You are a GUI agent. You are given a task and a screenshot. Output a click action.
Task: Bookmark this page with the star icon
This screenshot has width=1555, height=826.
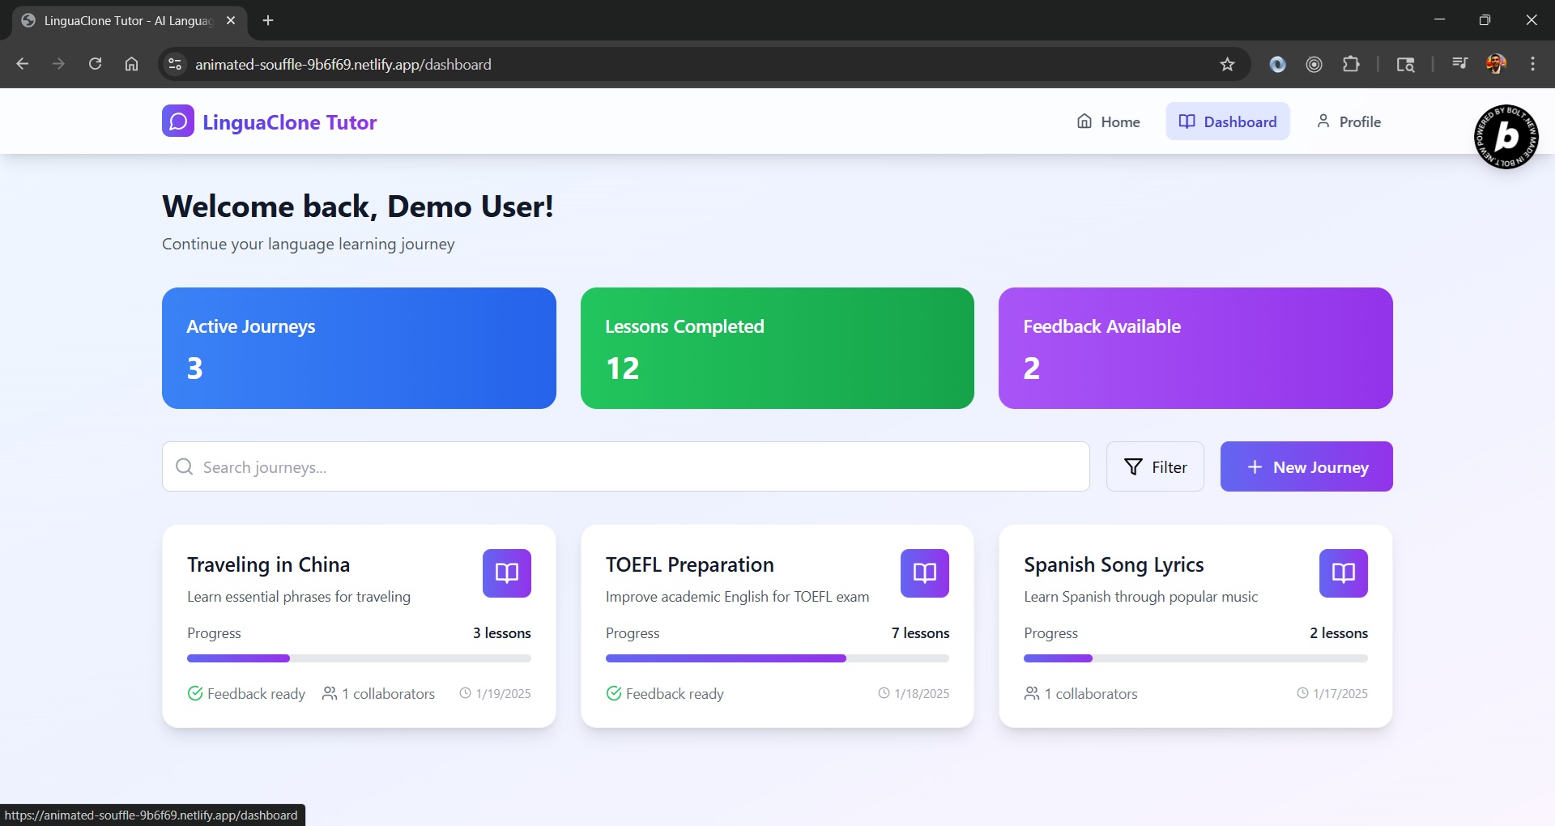point(1227,65)
